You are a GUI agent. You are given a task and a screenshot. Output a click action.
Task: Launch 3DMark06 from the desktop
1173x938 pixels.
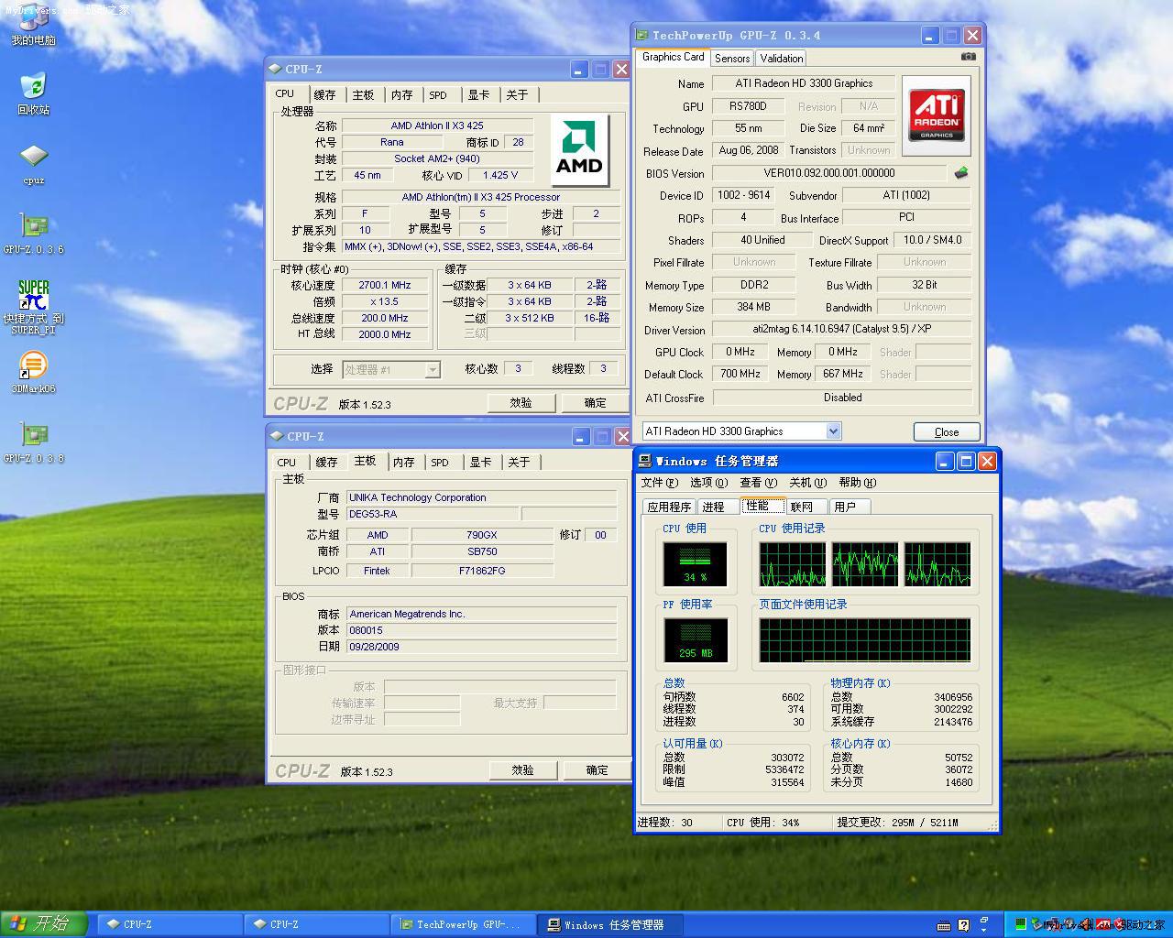click(33, 366)
